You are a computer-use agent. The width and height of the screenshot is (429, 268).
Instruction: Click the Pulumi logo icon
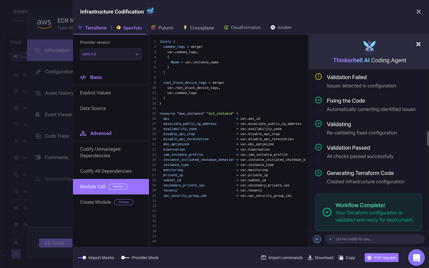point(154,27)
